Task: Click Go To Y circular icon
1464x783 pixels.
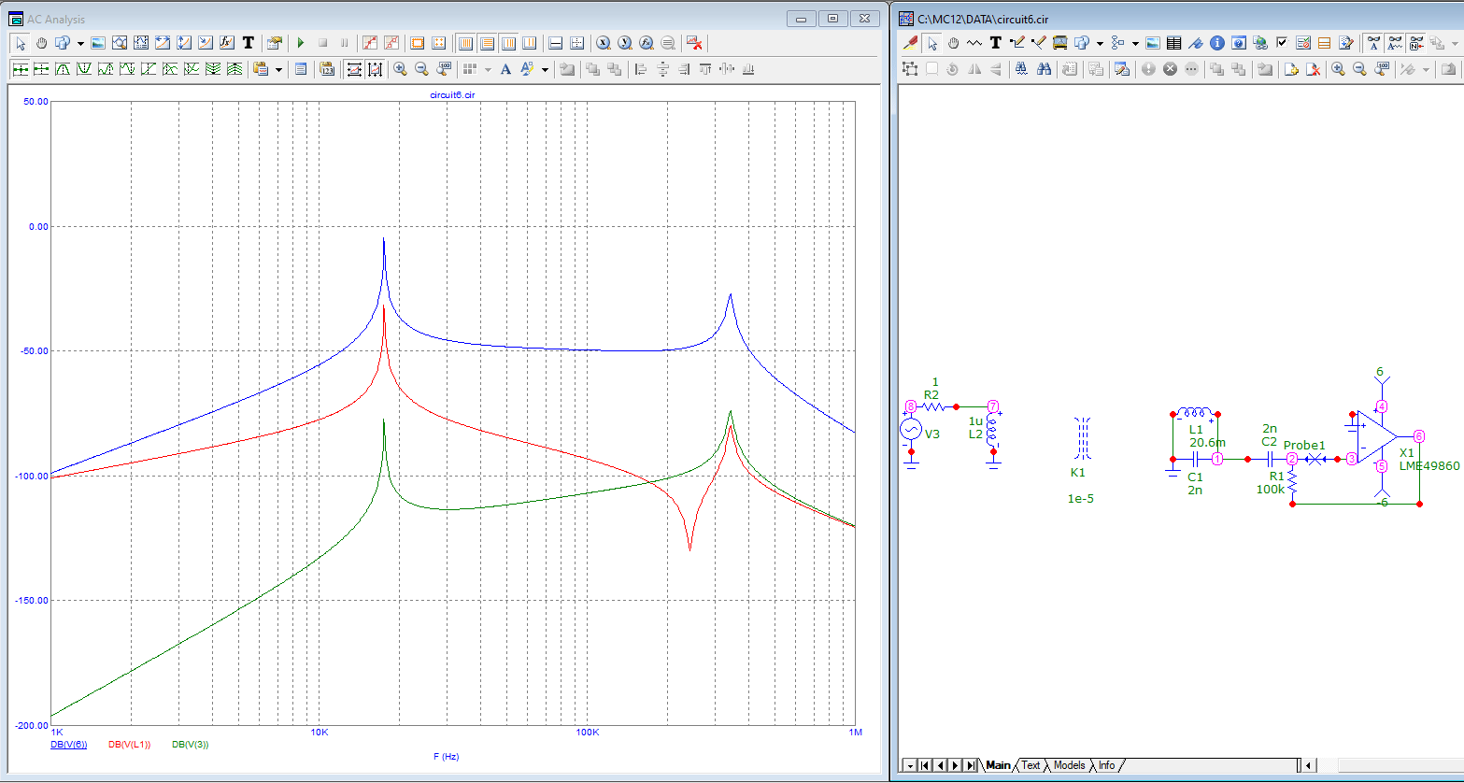Action: click(x=625, y=43)
